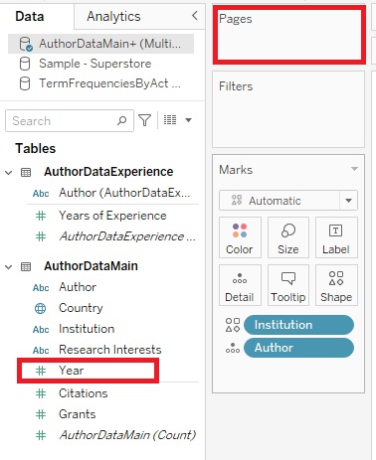
Task: Click the Country globe icon
Action: point(41,308)
